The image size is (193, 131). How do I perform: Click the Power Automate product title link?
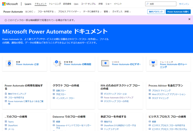point(13,12)
